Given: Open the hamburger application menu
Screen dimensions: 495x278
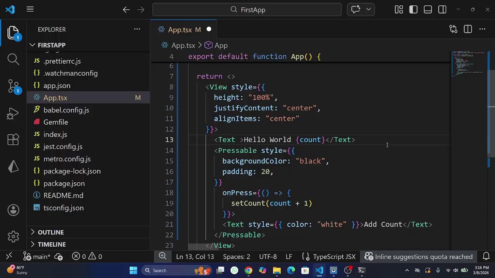Looking at the screenshot, I should click(x=30, y=10).
